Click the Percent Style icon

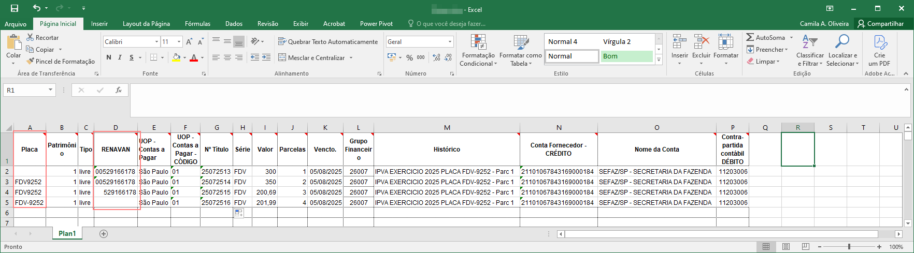click(409, 57)
